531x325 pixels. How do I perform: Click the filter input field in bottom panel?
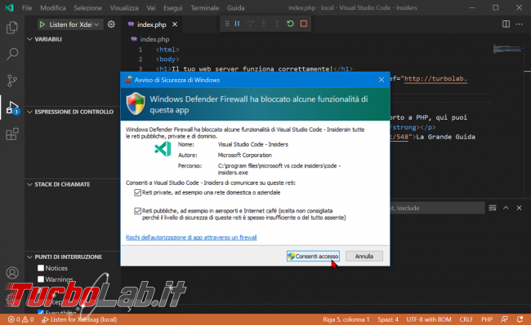click(437, 208)
